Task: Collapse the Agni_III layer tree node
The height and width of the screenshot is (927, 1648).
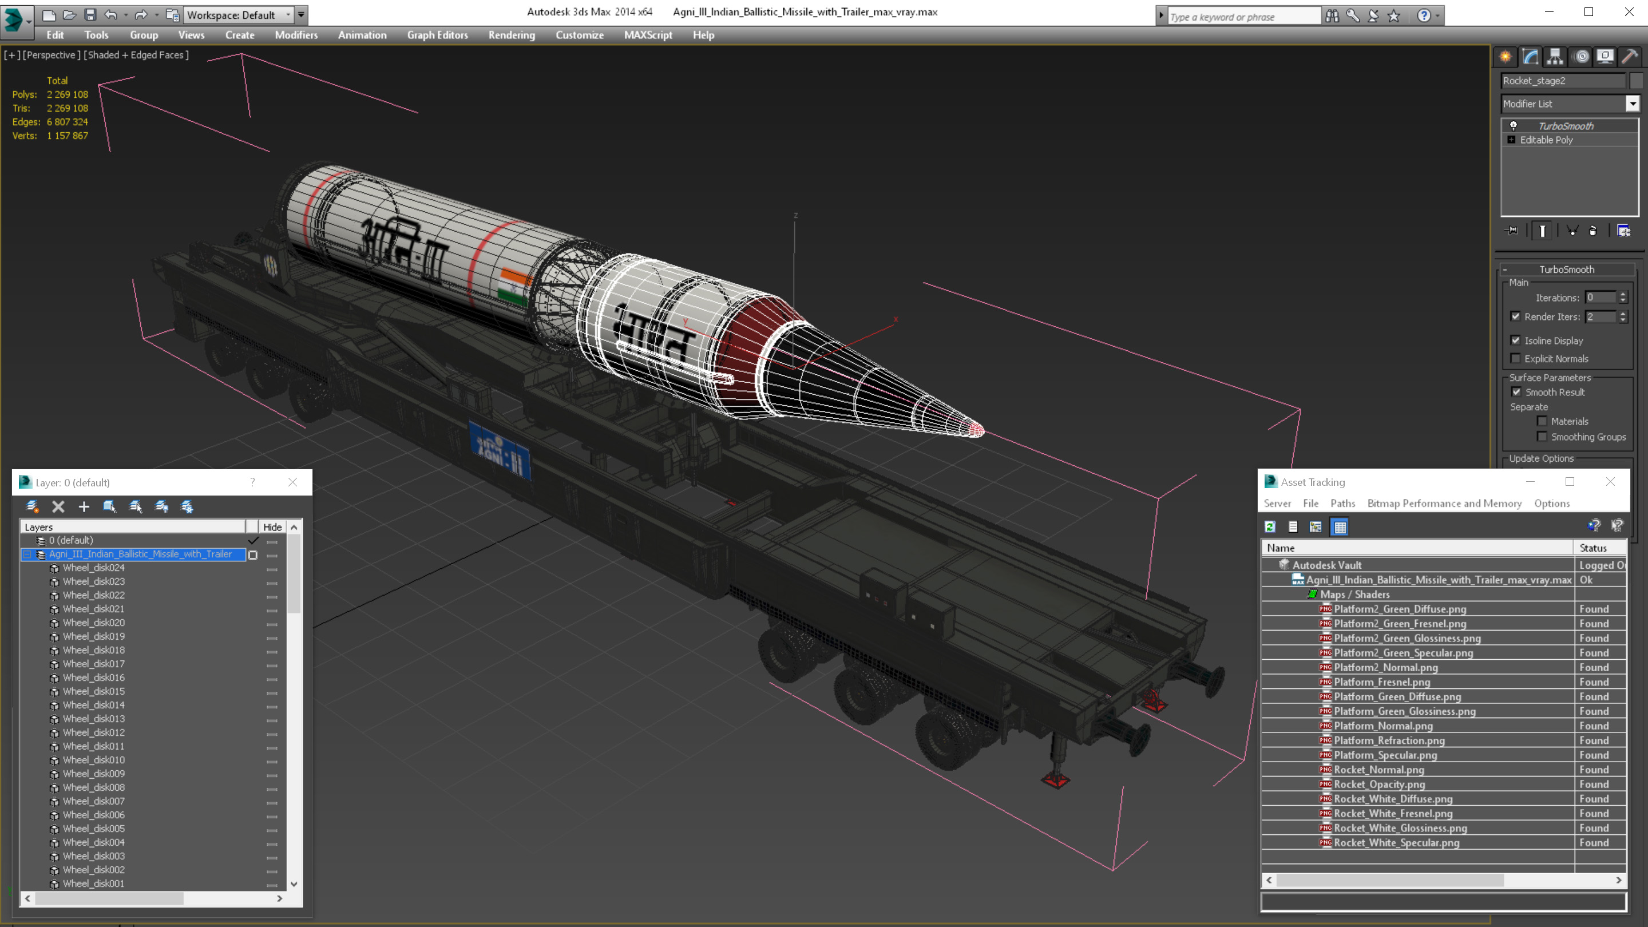Action: (27, 554)
